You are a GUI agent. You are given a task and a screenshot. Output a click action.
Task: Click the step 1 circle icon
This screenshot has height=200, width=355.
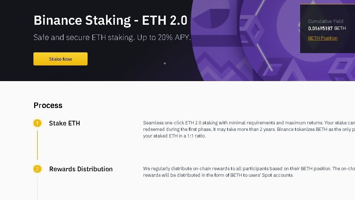37,123
